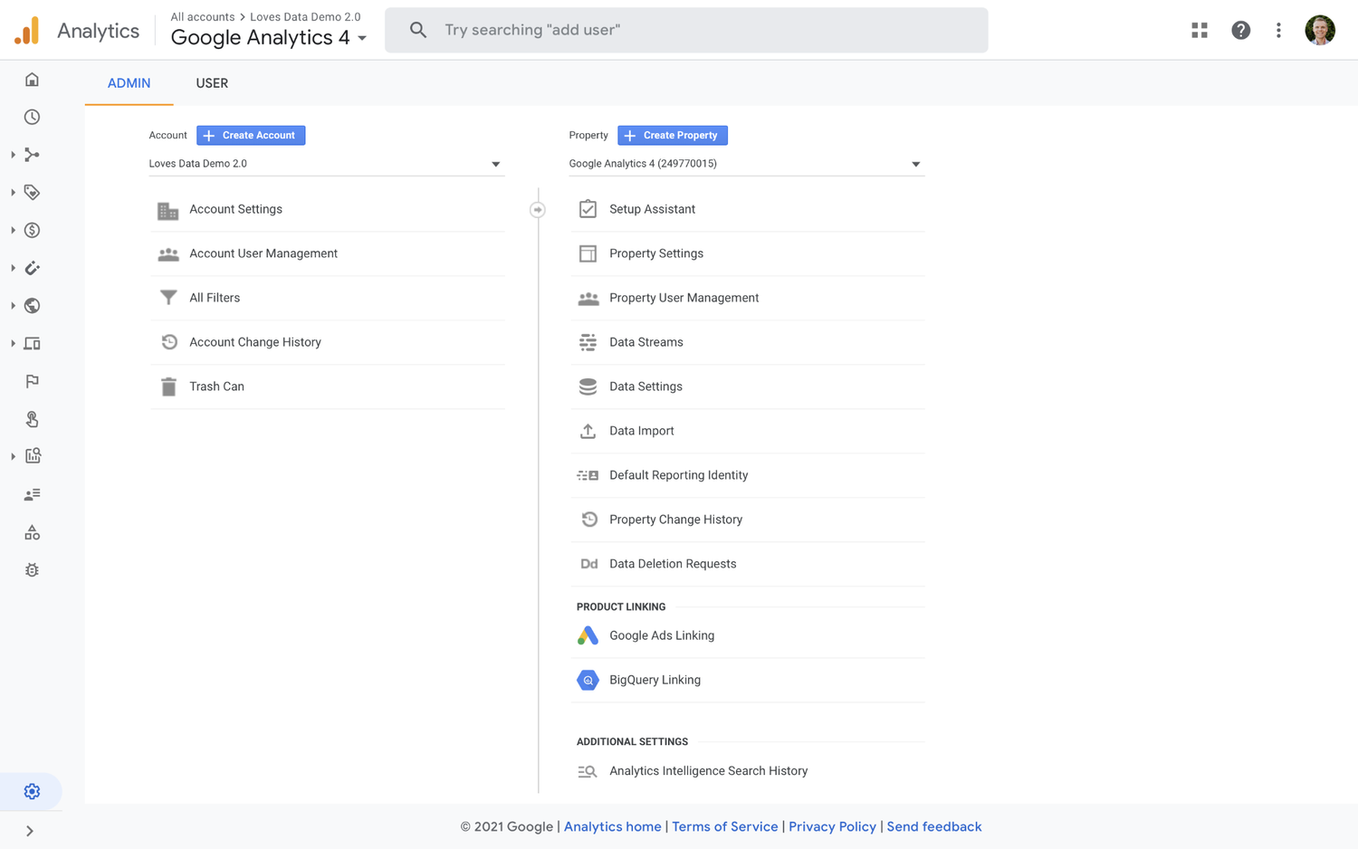
Task: Open the Help question mark icon
Action: pos(1240,30)
